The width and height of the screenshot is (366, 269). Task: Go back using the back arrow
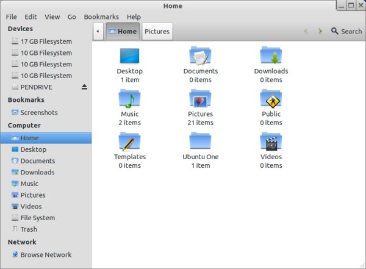point(306,31)
